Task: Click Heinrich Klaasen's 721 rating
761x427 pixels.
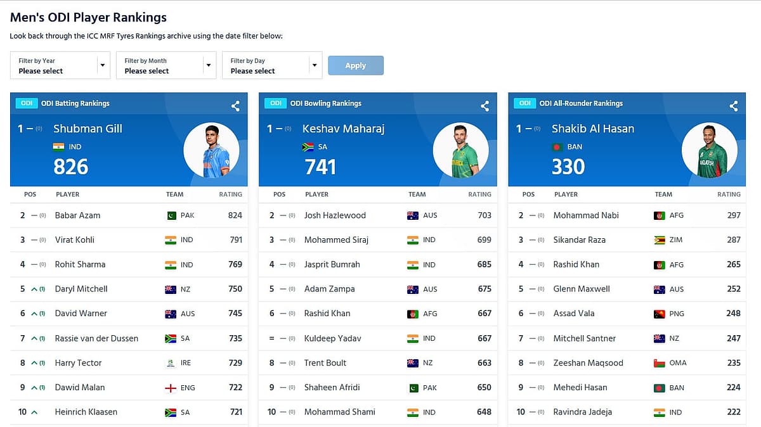Action: 236,412
